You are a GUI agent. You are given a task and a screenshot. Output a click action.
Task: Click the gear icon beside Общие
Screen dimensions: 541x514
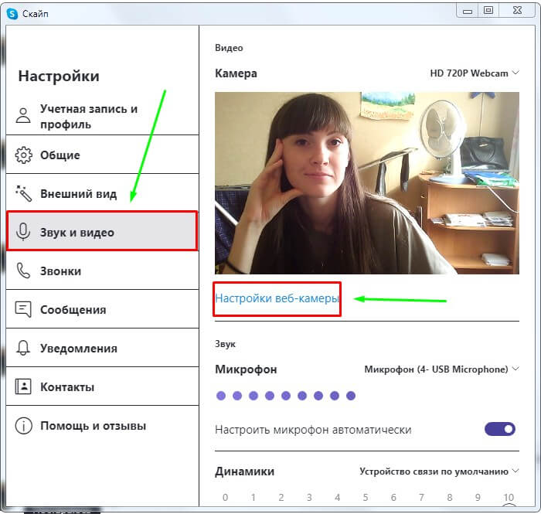click(x=23, y=155)
